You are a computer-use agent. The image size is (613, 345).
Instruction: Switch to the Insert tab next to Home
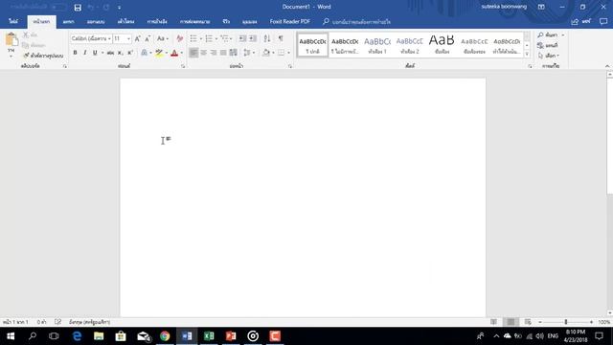pyautogui.click(x=68, y=22)
